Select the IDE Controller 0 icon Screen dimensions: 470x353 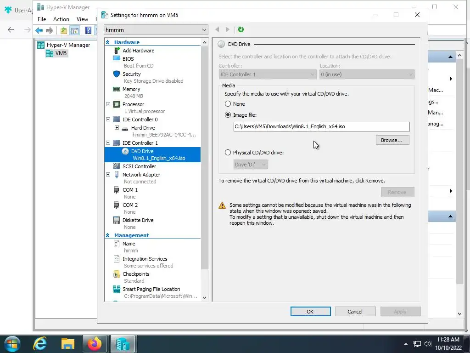pyautogui.click(x=117, y=120)
